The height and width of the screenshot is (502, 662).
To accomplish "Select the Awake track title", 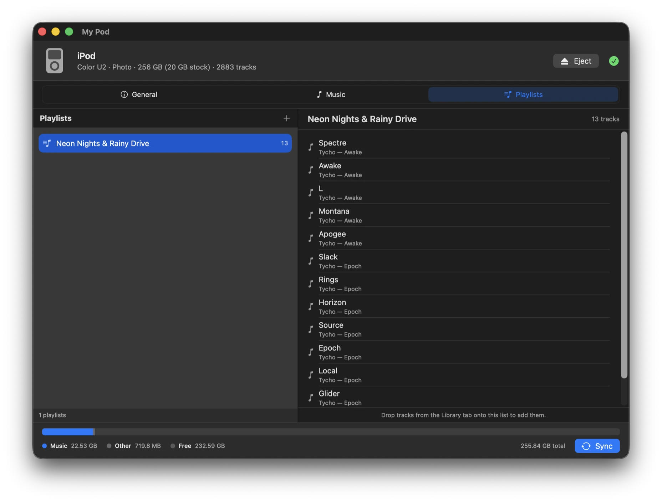I will [330, 165].
